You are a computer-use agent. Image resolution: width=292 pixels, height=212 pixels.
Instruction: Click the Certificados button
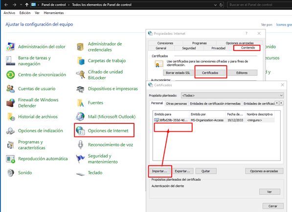tap(210, 73)
